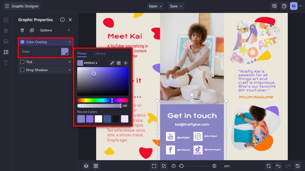
Task: Zoom out with minus icon
Action: click(174, 166)
